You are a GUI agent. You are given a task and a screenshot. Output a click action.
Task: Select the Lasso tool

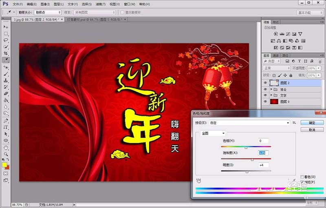pyautogui.click(x=6, y=40)
